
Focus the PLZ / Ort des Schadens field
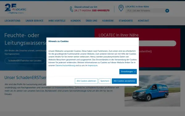pos(145,11)
